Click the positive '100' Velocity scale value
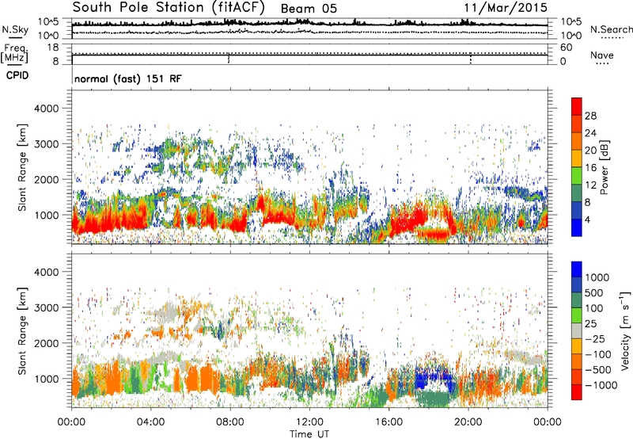The height and width of the screenshot is (439, 633). pyautogui.click(x=594, y=308)
